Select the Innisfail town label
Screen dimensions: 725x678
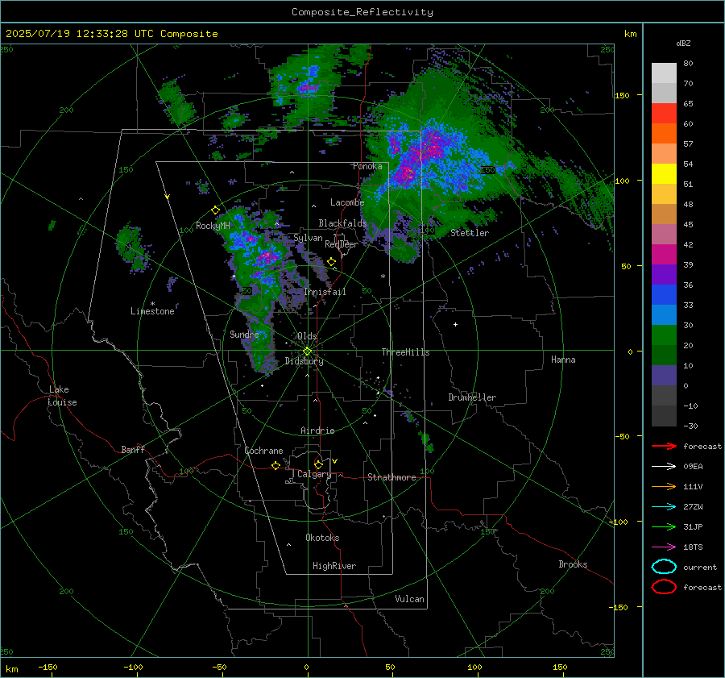click(x=325, y=292)
